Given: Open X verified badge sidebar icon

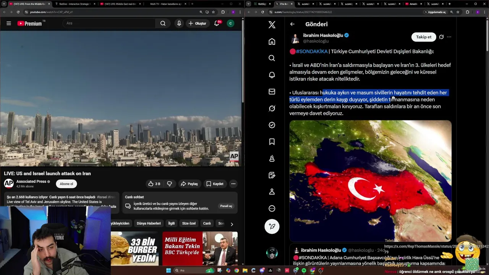Looking at the screenshot, I should click(272, 125).
